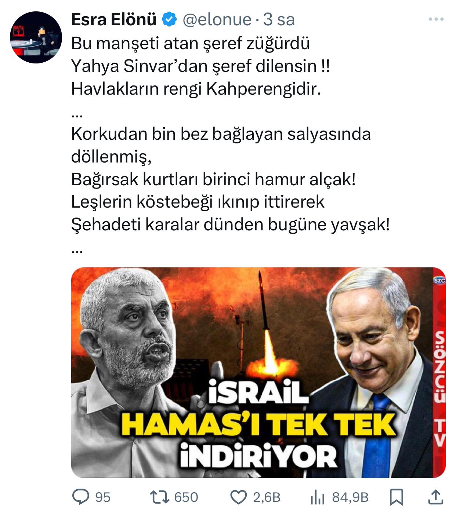The image size is (456, 526).
Task: Click the 84,9B views count
Action: [350, 497]
